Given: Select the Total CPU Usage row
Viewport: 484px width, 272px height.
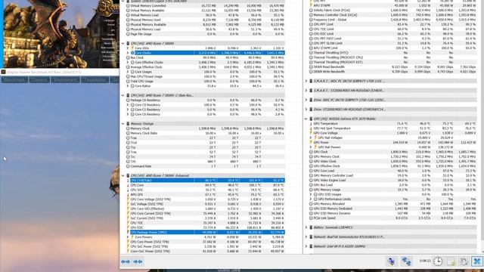Looking at the screenshot, I should (205, 81).
